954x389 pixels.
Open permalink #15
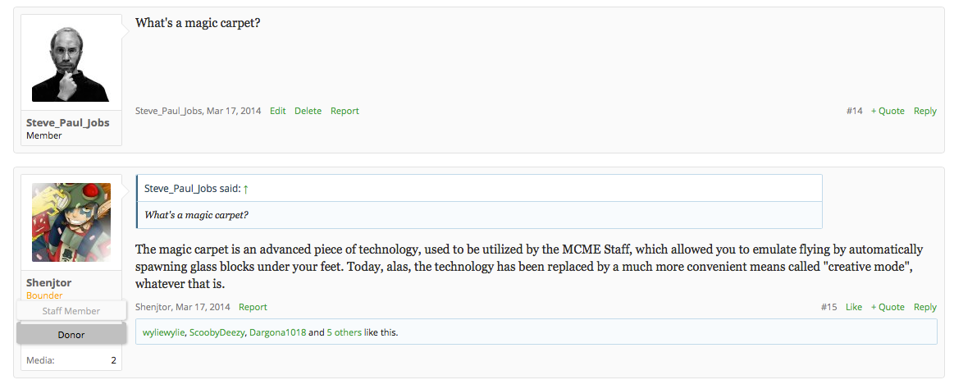click(x=828, y=307)
